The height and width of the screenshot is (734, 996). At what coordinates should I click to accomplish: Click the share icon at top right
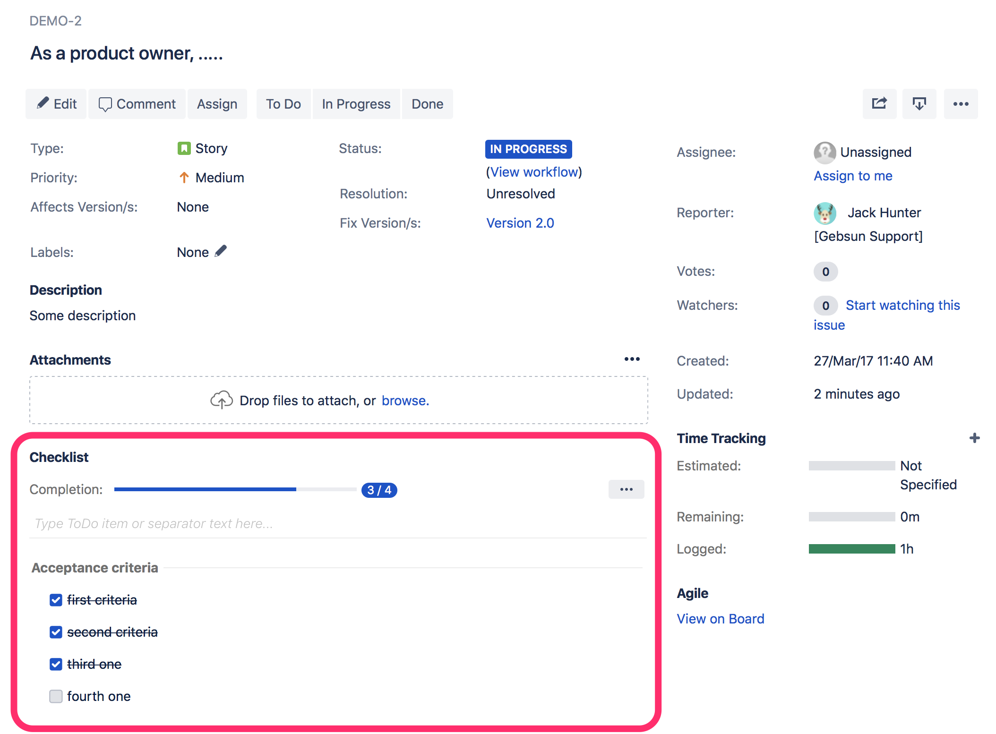tap(879, 103)
